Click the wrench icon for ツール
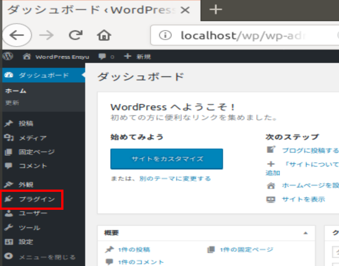The width and height of the screenshot is (339, 266). pos(9,227)
